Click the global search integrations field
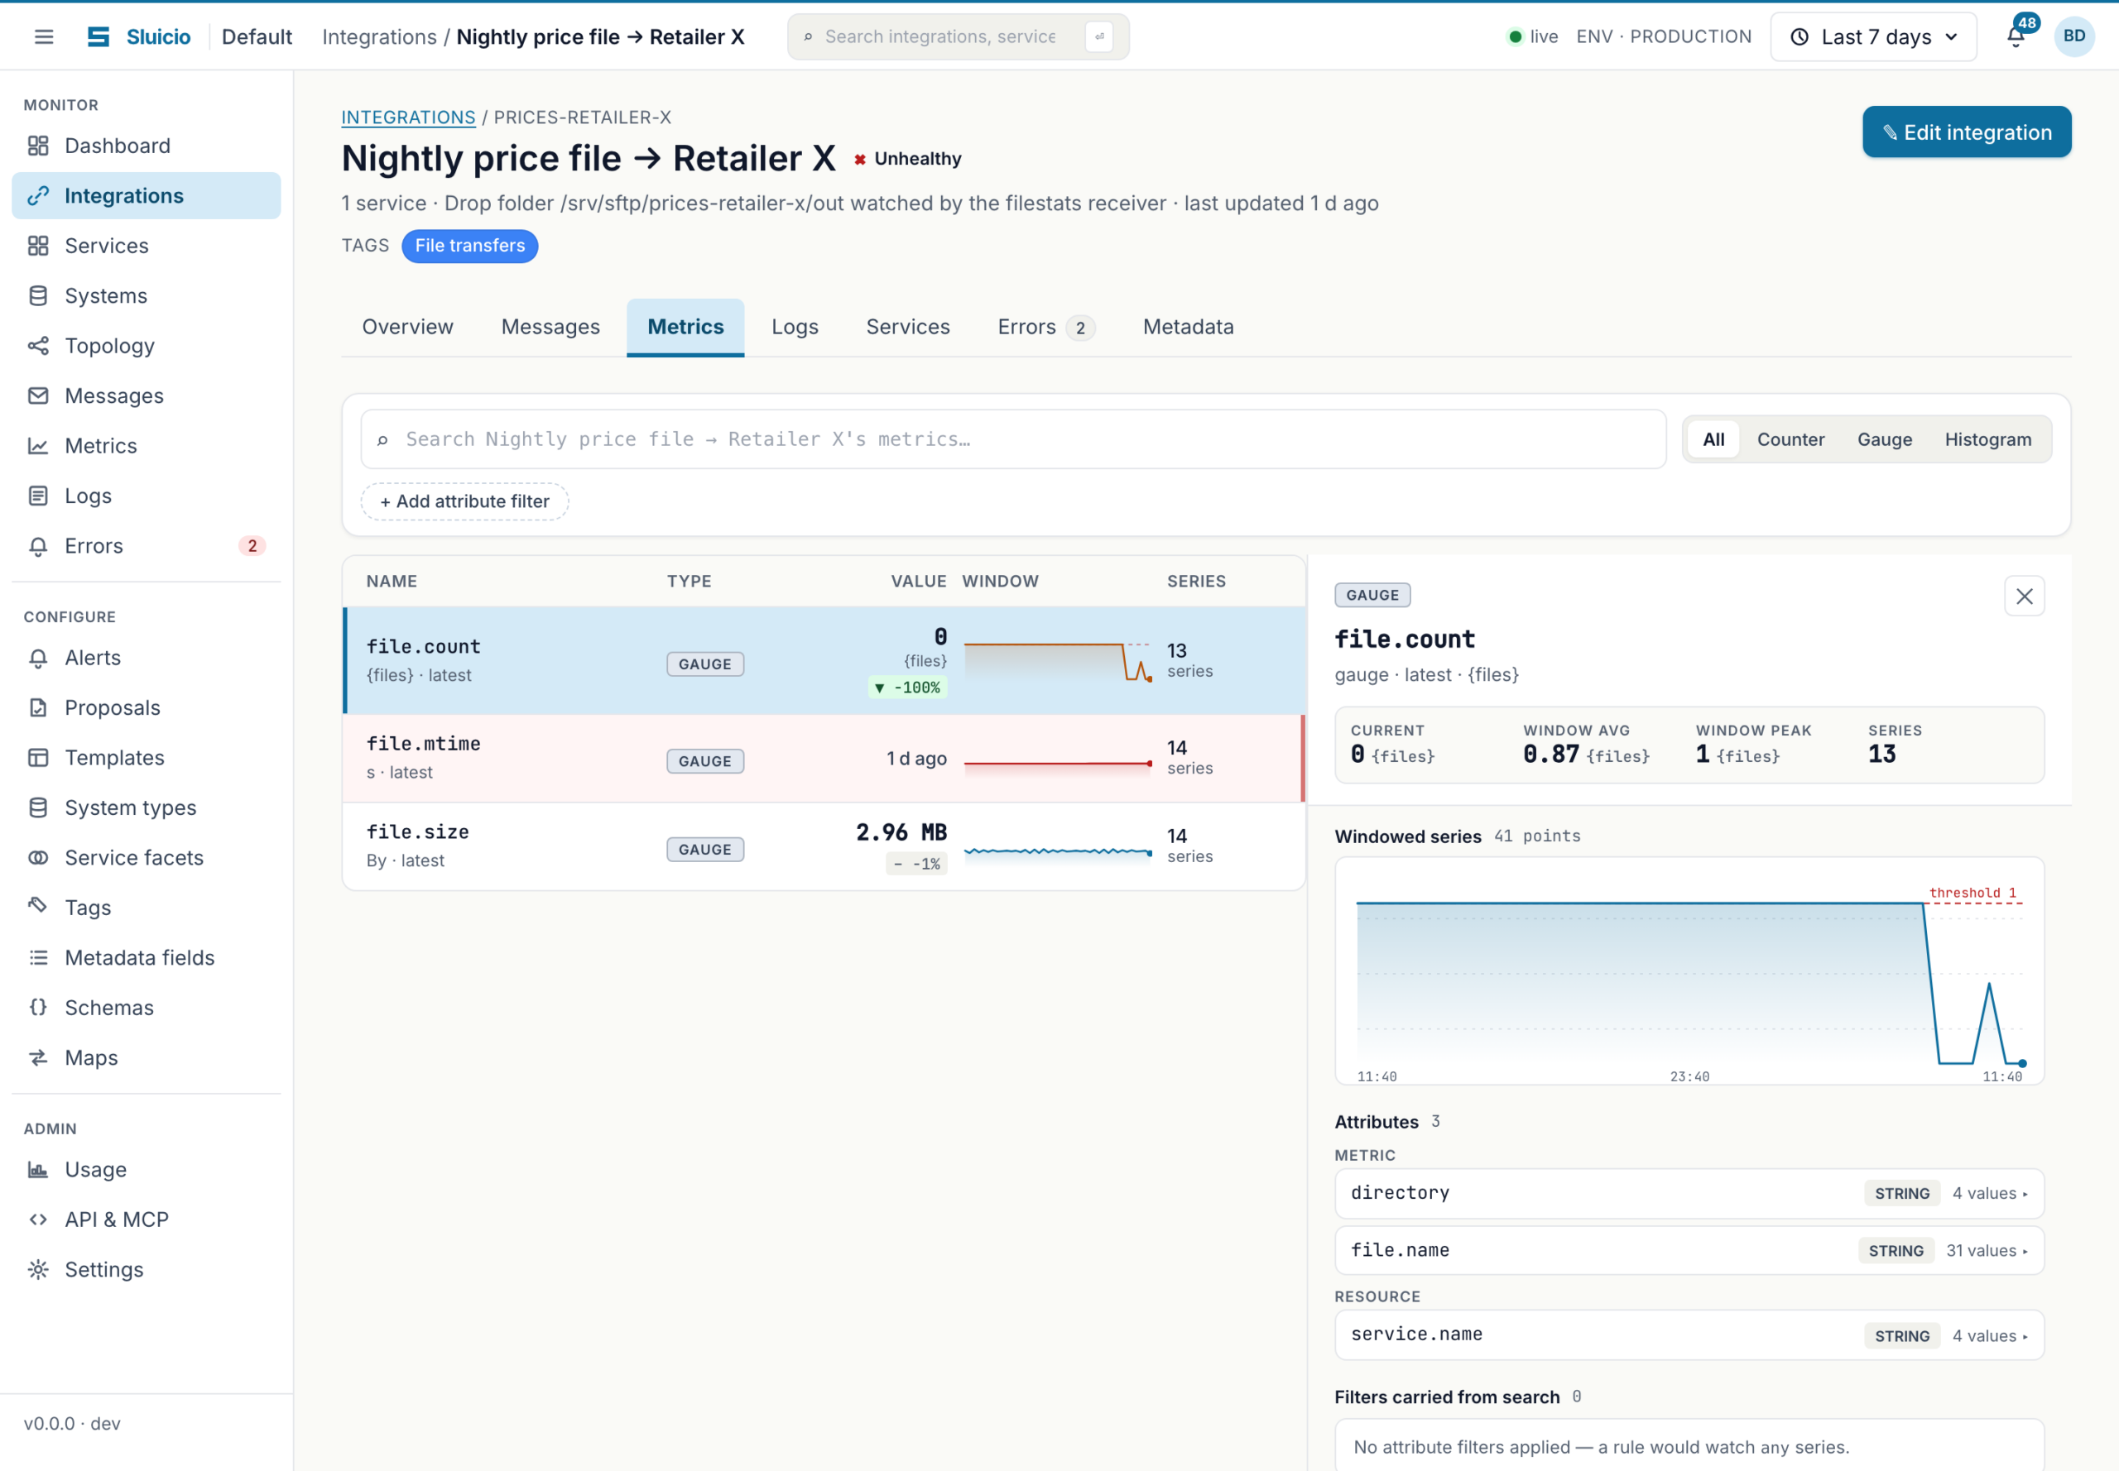 957,37
